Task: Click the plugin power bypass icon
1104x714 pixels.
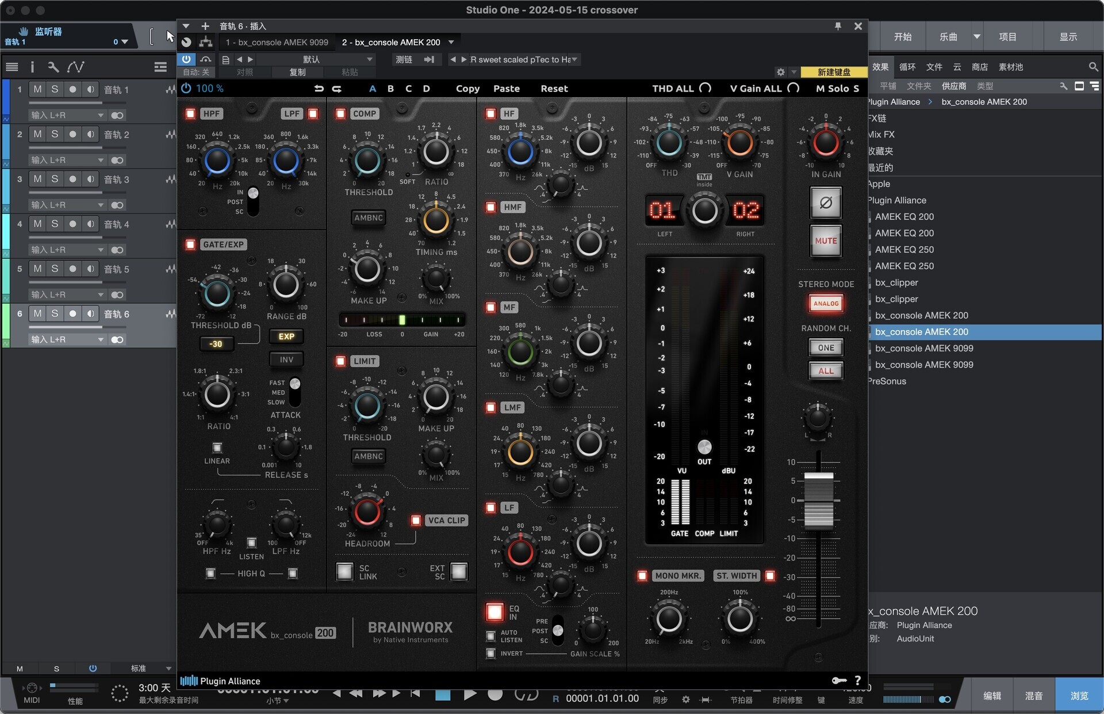Action: (x=186, y=89)
